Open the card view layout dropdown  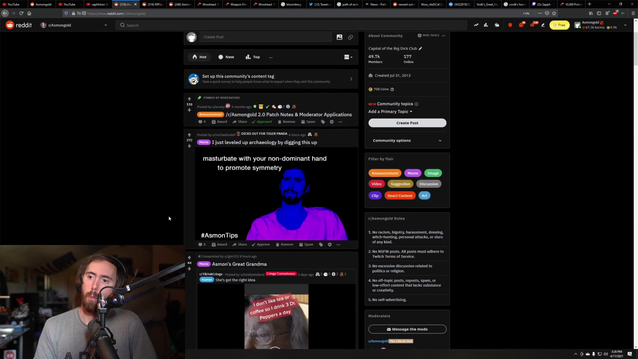click(348, 57)
